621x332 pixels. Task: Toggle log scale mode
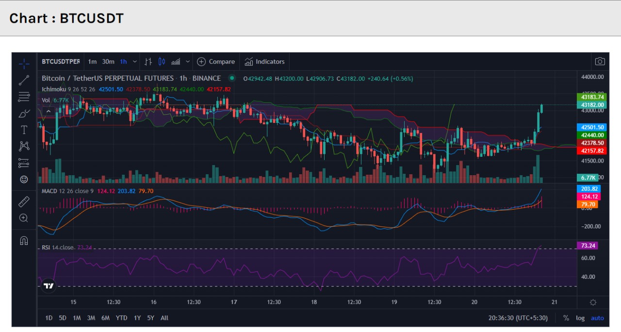pos(580,318)
